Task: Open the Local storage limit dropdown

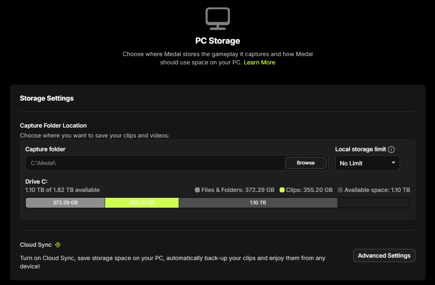Action: click(367, 163)
